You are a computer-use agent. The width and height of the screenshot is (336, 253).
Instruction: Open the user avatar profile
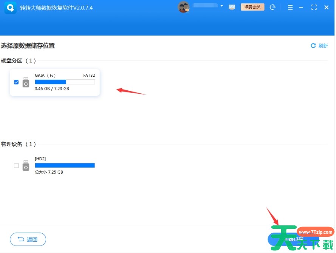184,7
